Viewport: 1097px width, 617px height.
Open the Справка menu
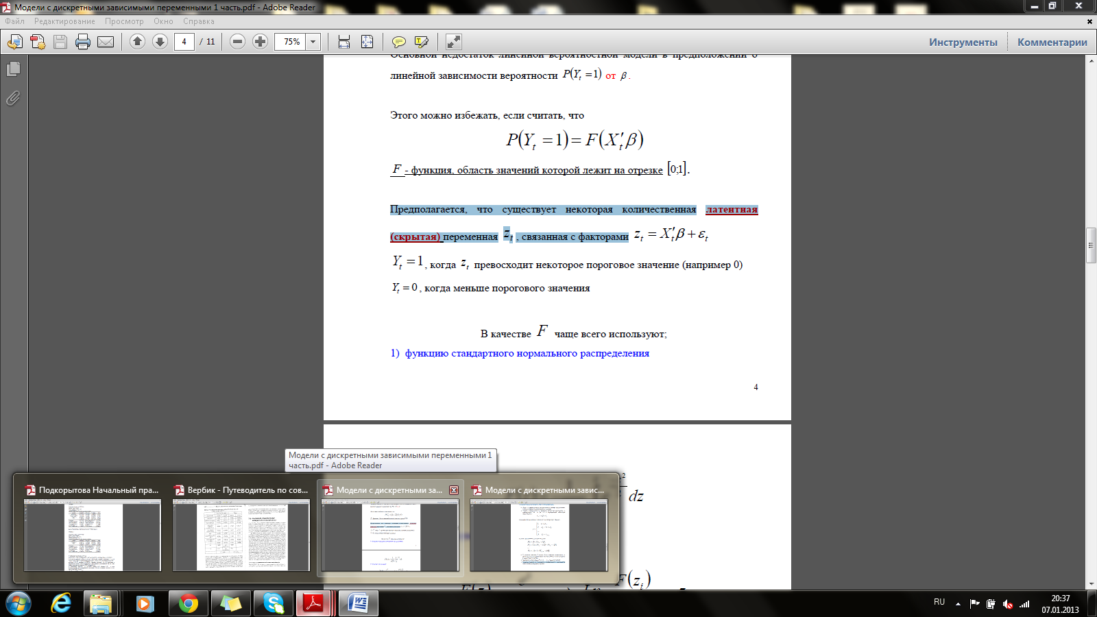point(199,21)
